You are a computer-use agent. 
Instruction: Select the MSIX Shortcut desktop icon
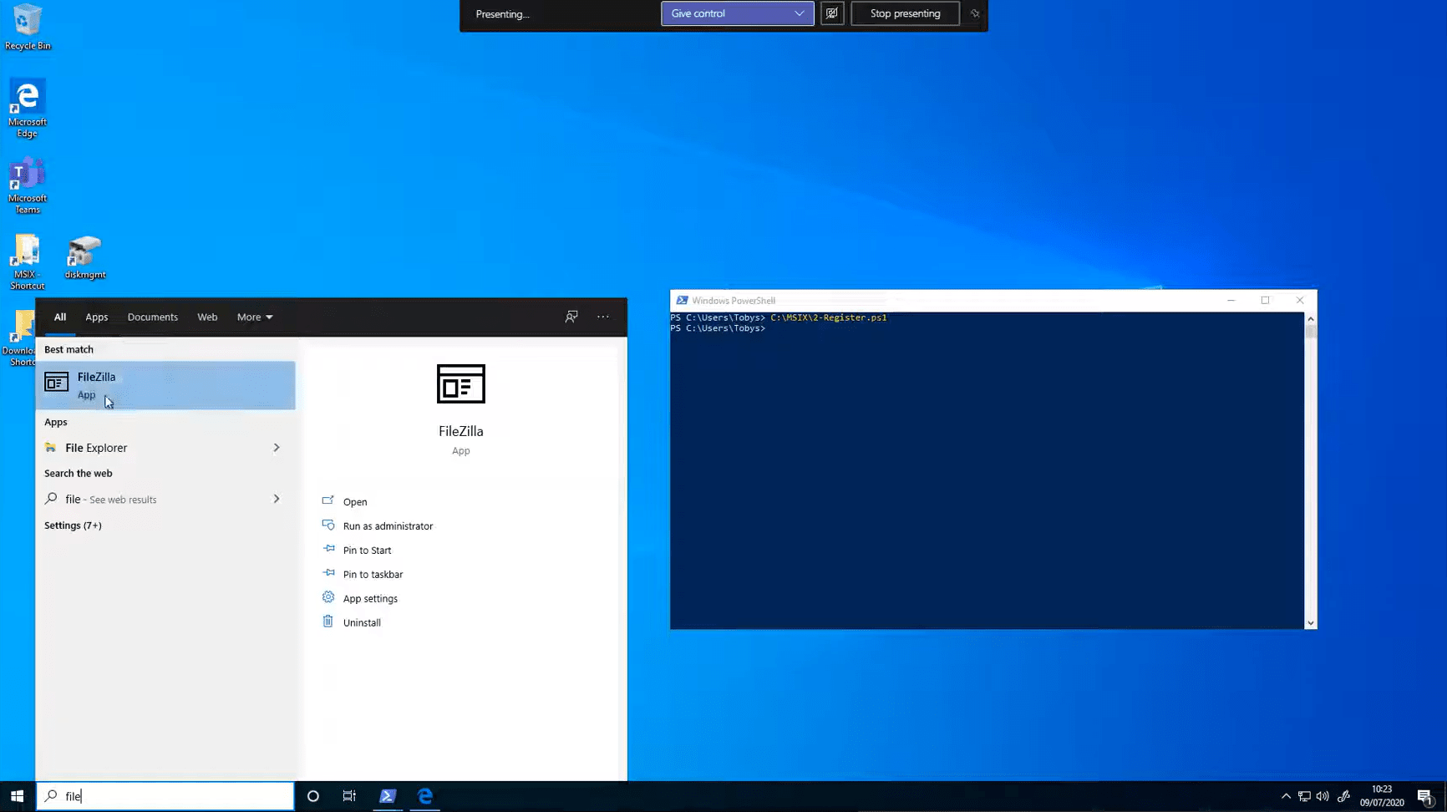pos(28,262)
